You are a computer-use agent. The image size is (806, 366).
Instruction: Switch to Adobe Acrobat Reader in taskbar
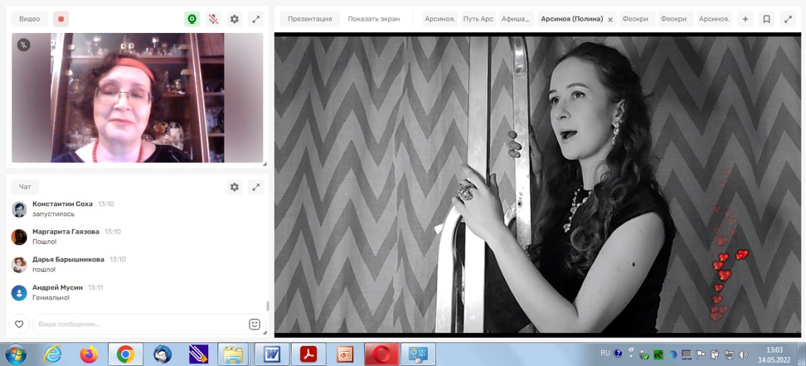(308, 354)
